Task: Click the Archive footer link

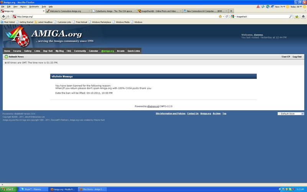Action: (217, 114)
